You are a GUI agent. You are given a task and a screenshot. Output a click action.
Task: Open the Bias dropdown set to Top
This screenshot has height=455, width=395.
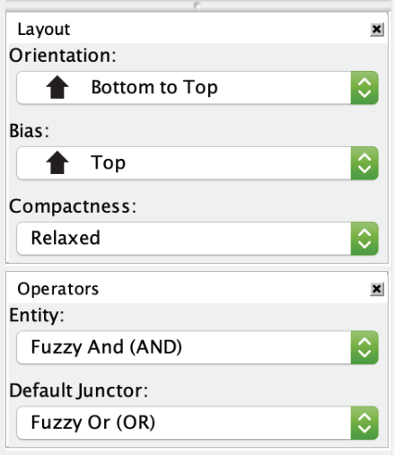pos(197,163)
